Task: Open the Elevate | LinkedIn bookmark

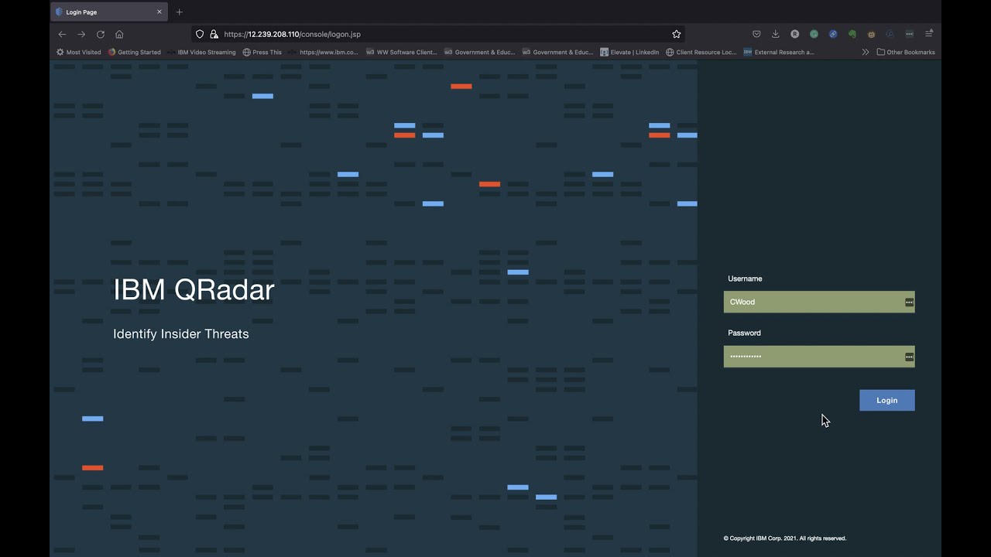Action: [629, 53]
